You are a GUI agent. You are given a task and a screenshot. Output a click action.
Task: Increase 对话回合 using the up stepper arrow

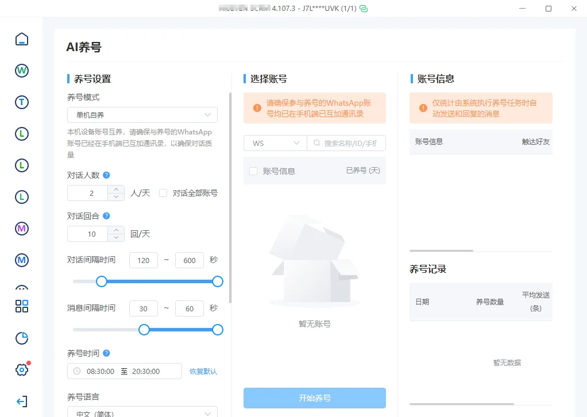[x=115, y=230]
